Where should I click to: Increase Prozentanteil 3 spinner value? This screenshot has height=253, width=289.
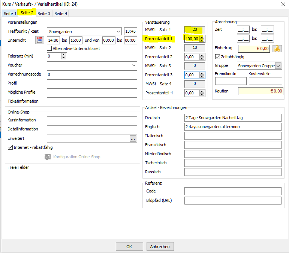tap(202, 73)
